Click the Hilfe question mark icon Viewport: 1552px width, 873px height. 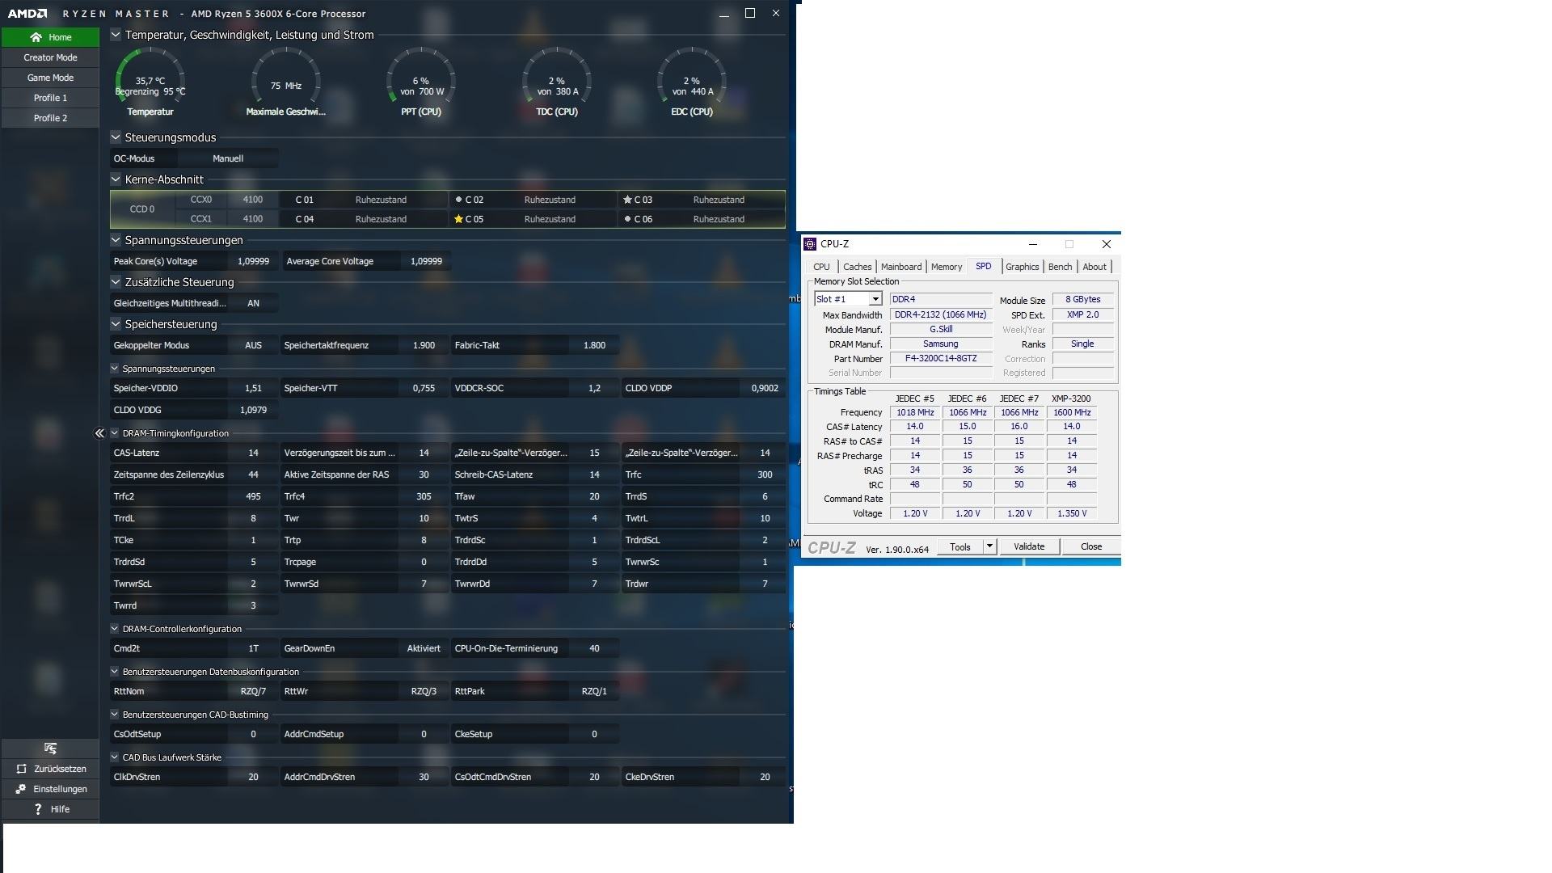click(x=38, y=809)
